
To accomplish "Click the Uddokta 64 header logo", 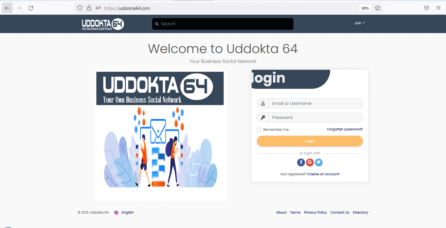I will pos(103,24).
